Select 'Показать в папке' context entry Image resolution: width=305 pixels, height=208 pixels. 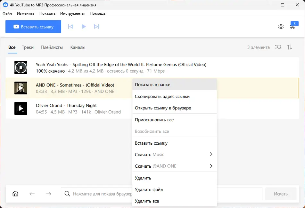point(152,85)
